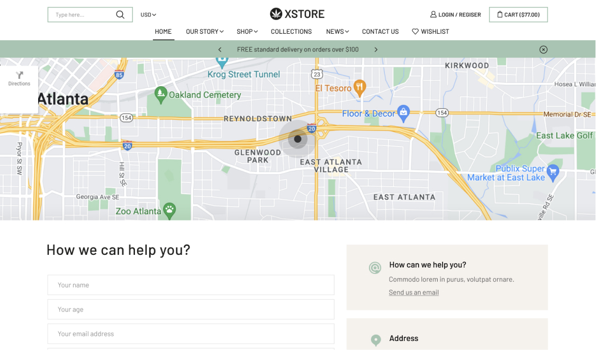Click the search magnifier icon
This screenshot has height=350, width=596.
pos(120,15)
